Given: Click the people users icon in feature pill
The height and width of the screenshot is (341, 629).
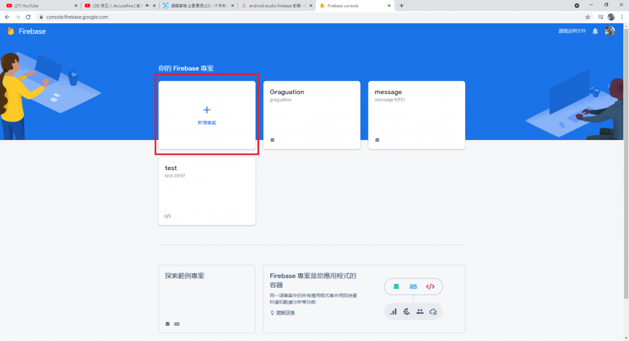Looking at the screenshot, I should tap(420, 312).
